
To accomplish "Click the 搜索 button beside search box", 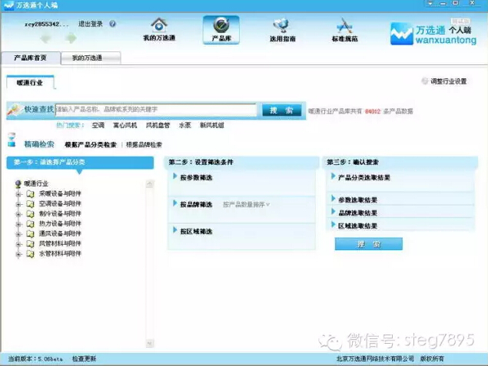I will (282, 110).
